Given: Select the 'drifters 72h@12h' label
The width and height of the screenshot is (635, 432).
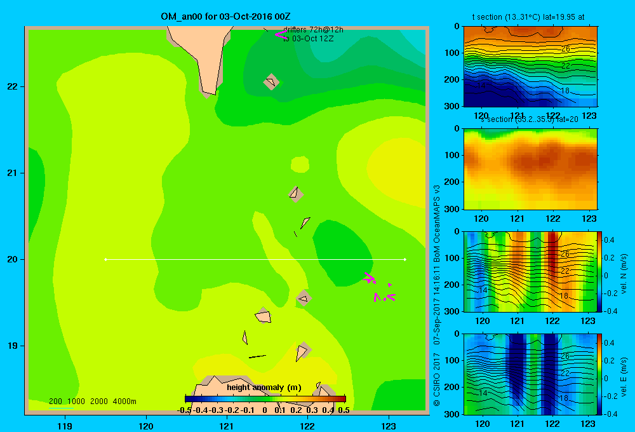Looking at the screenshot, I should (313, 30).
